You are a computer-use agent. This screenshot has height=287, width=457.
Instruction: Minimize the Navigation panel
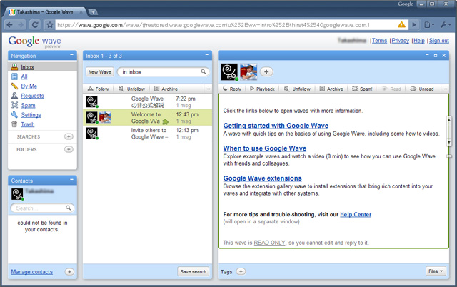pyautogui.click(x=71, y=55)
